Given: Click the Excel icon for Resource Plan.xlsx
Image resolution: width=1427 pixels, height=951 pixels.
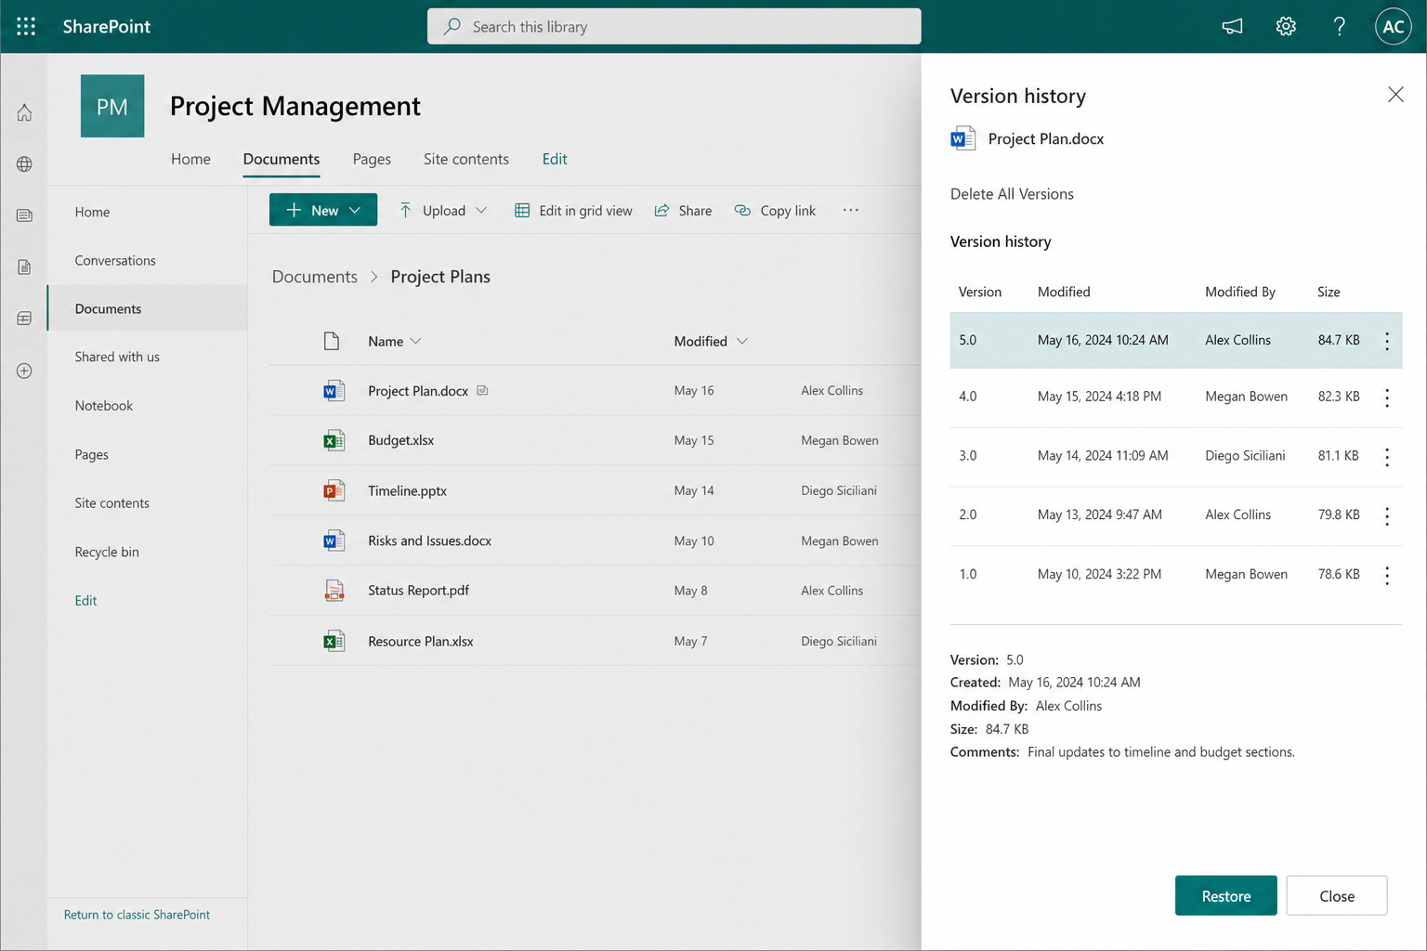Looking at the screenshot, I should (x=334, y=641).
